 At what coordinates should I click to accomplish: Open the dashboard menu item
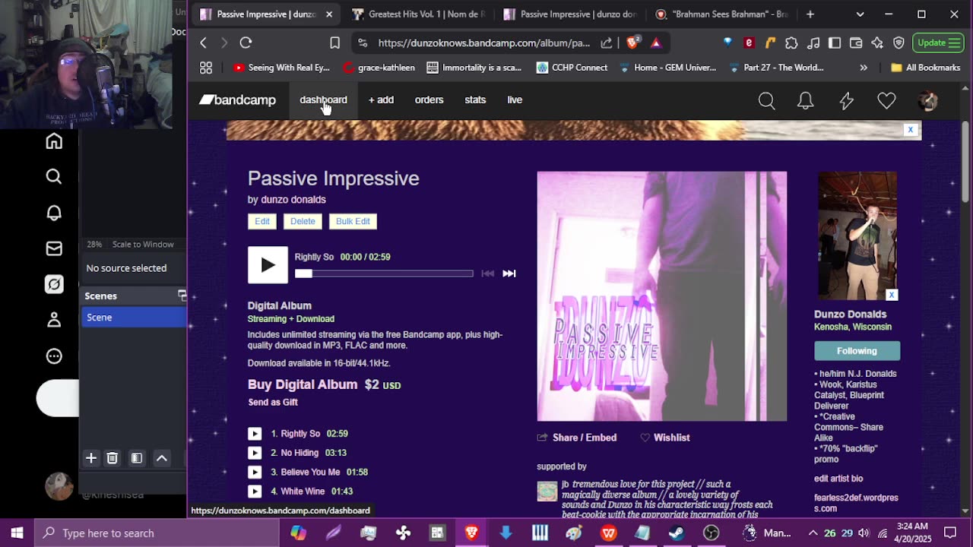pos(323,100)
